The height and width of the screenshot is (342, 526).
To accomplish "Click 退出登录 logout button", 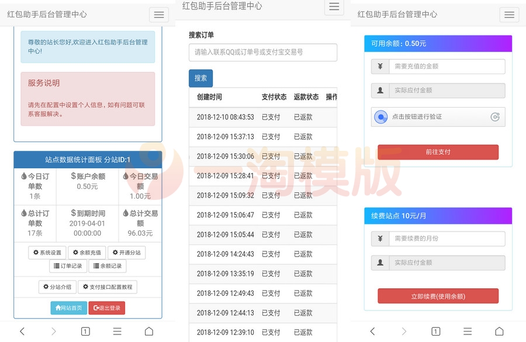I will coord(107,308).
